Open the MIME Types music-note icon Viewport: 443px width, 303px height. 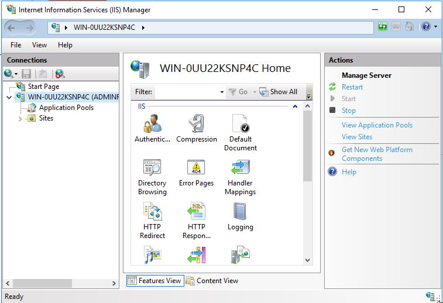(x=152, y=254)
